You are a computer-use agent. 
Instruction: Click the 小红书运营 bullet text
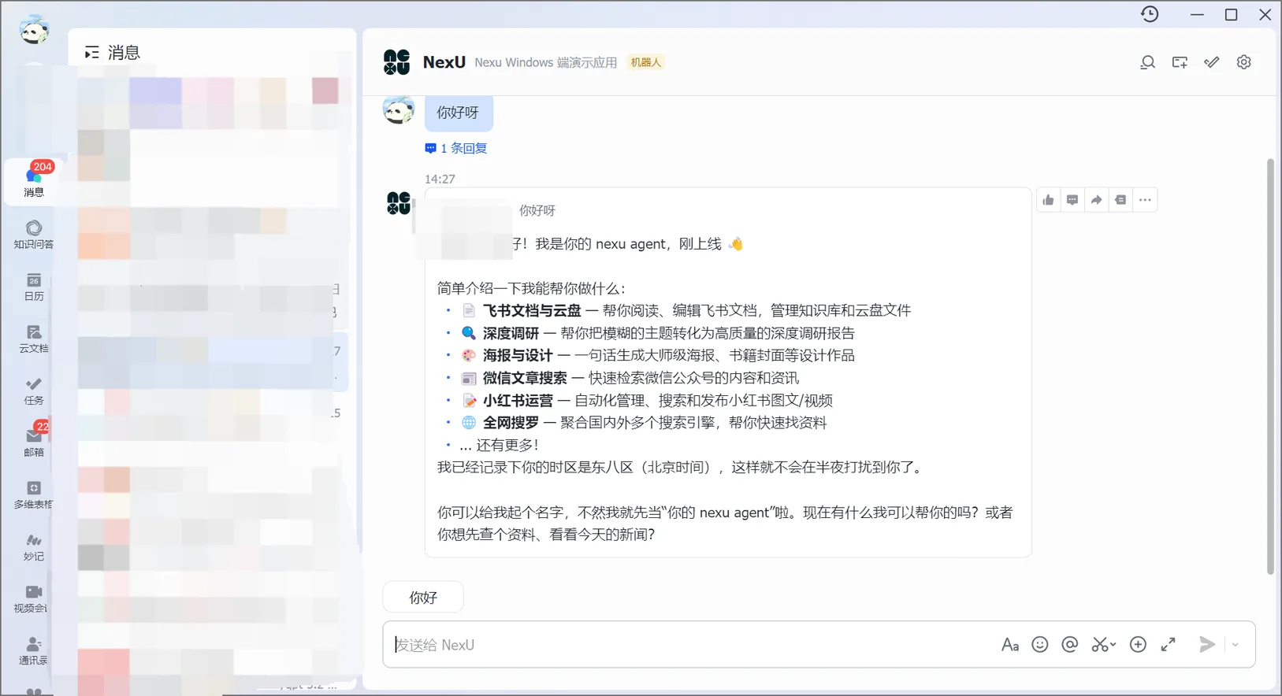[x=518, y=400]
